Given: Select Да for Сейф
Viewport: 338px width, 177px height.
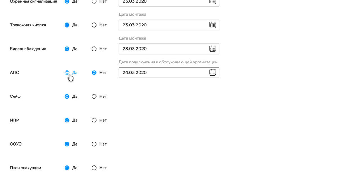Looking at the screenshot, I should coord(67,96).
